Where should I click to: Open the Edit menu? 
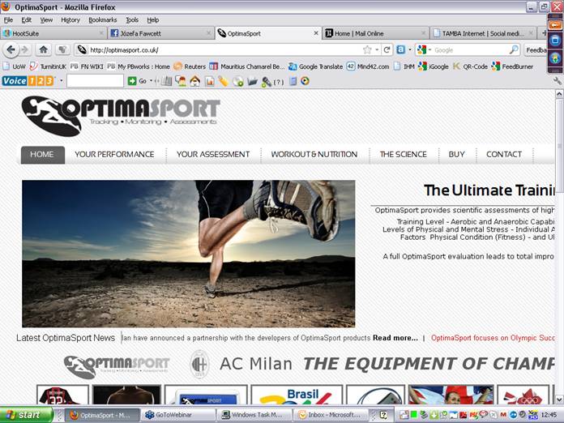[26, 20]
